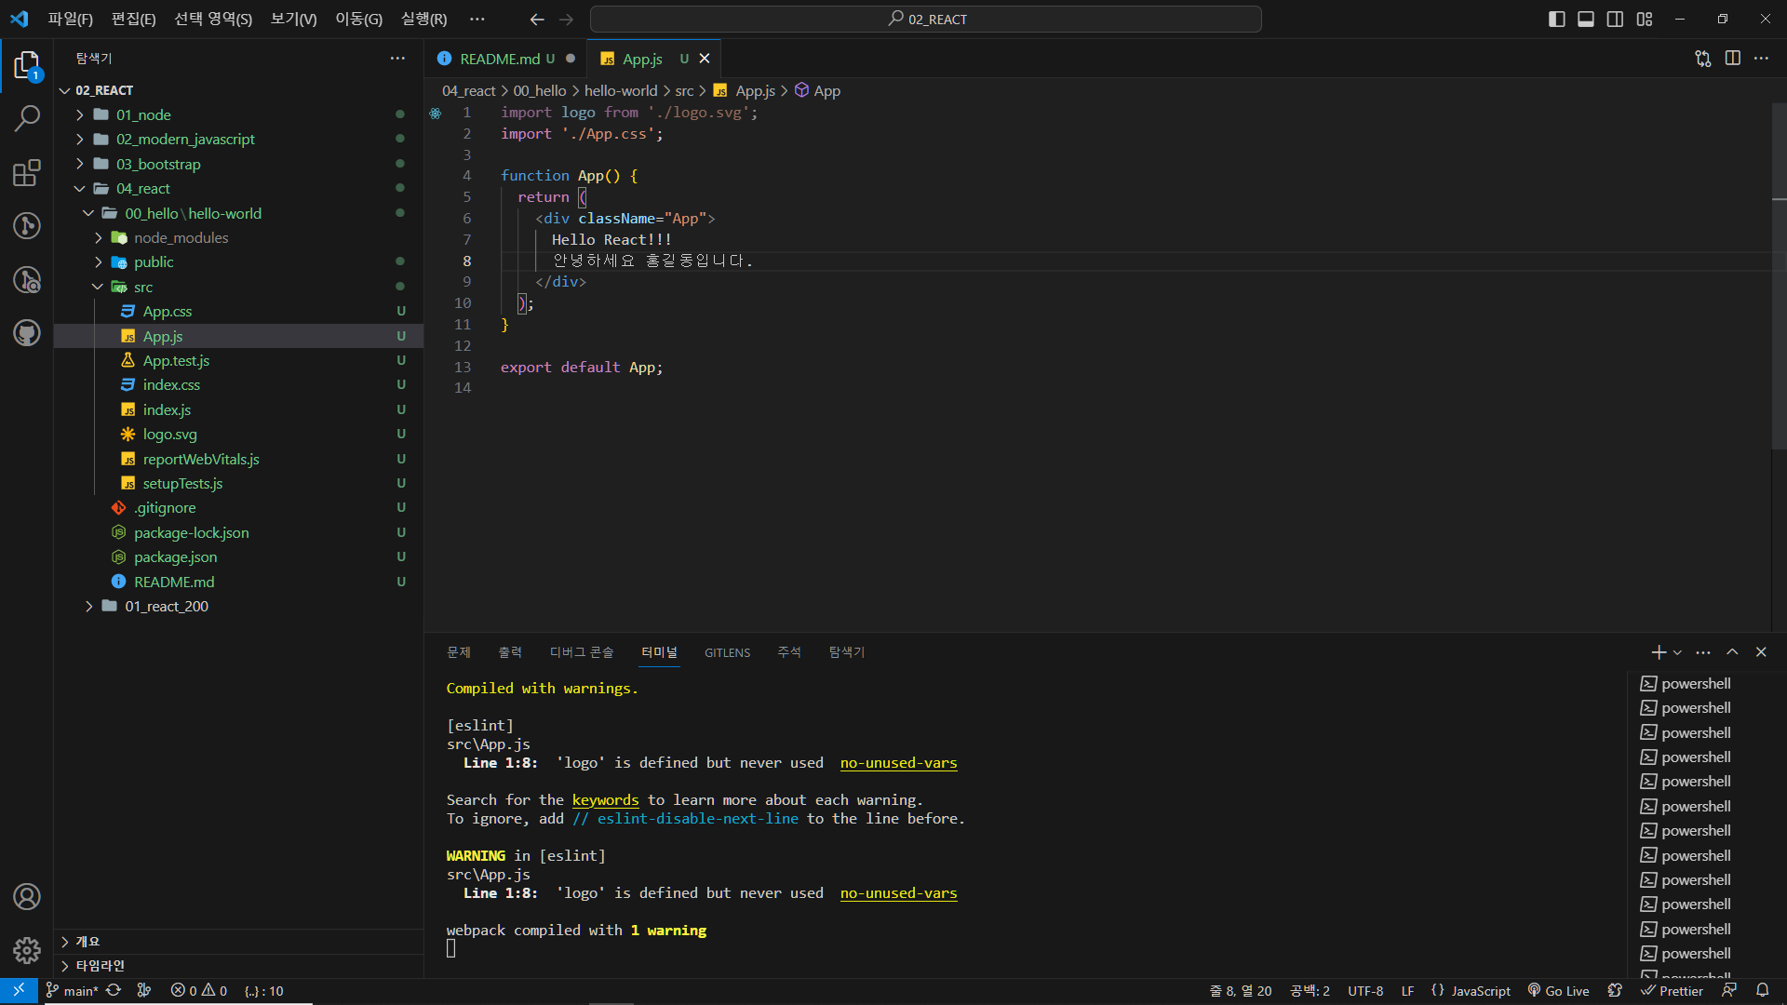Toggle the secondary side bar layout button
This screenshot has height=1005, width=1787.
tap(1615, 20)
